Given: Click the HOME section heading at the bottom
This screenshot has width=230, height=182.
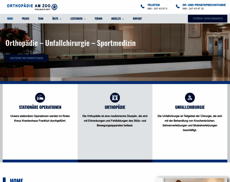Looking at the screenshot, I should coord(16,180).
